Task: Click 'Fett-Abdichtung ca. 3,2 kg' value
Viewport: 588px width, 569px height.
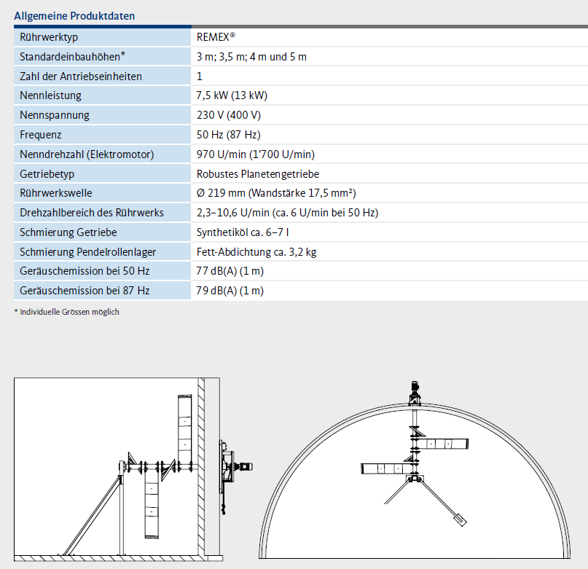Action: point(256,252)
